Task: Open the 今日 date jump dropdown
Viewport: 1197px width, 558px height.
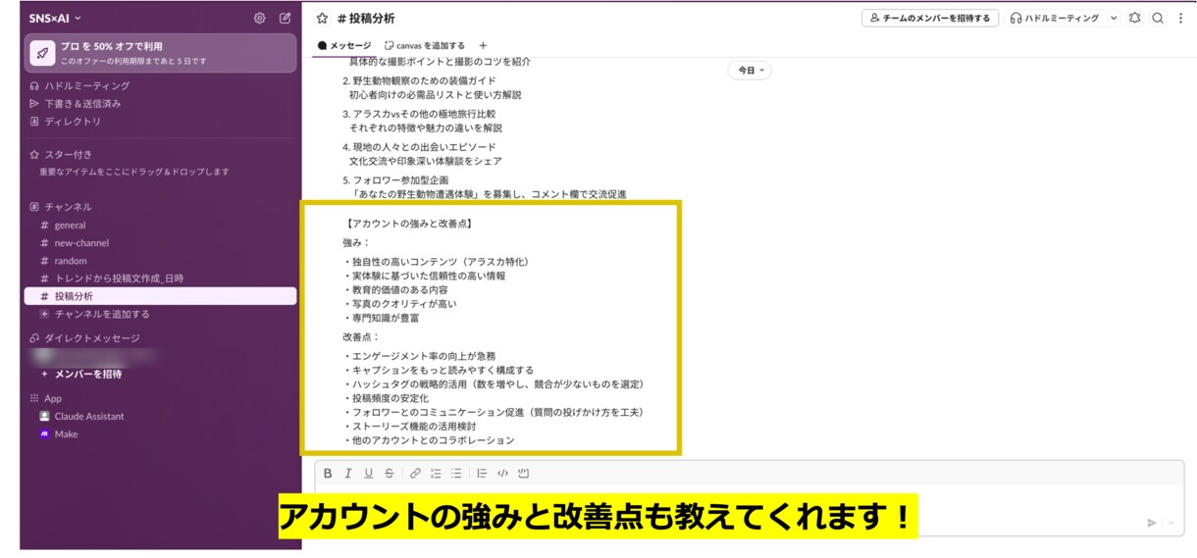Action: coord(750,71)
